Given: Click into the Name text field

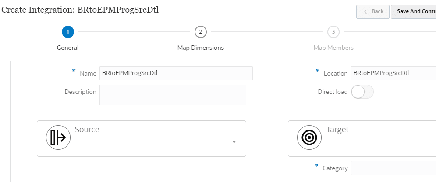Looking at the screenshot, I should click(x=176, y=73).
